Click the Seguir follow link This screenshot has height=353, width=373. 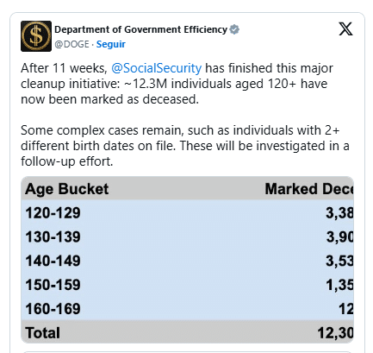[x=111, y=44]
